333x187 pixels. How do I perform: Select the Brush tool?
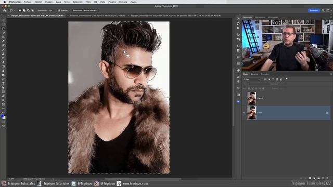pyautogui.click(x=3, y=50)
